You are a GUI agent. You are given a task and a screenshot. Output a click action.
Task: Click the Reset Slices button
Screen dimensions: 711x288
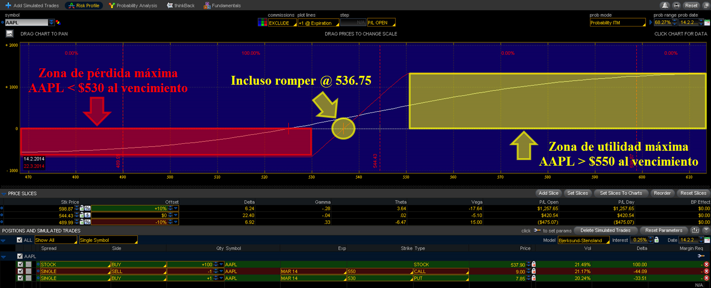click(693, 193)
